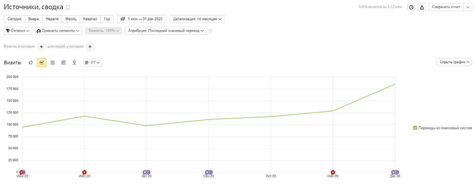Click the red marker at Июн 20
Viewport: 475px width, 184px height.
click(x=21, y=172)
